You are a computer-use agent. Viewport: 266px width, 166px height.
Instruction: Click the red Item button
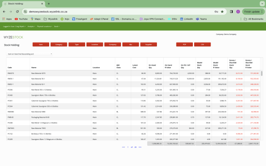coord(41,45)
